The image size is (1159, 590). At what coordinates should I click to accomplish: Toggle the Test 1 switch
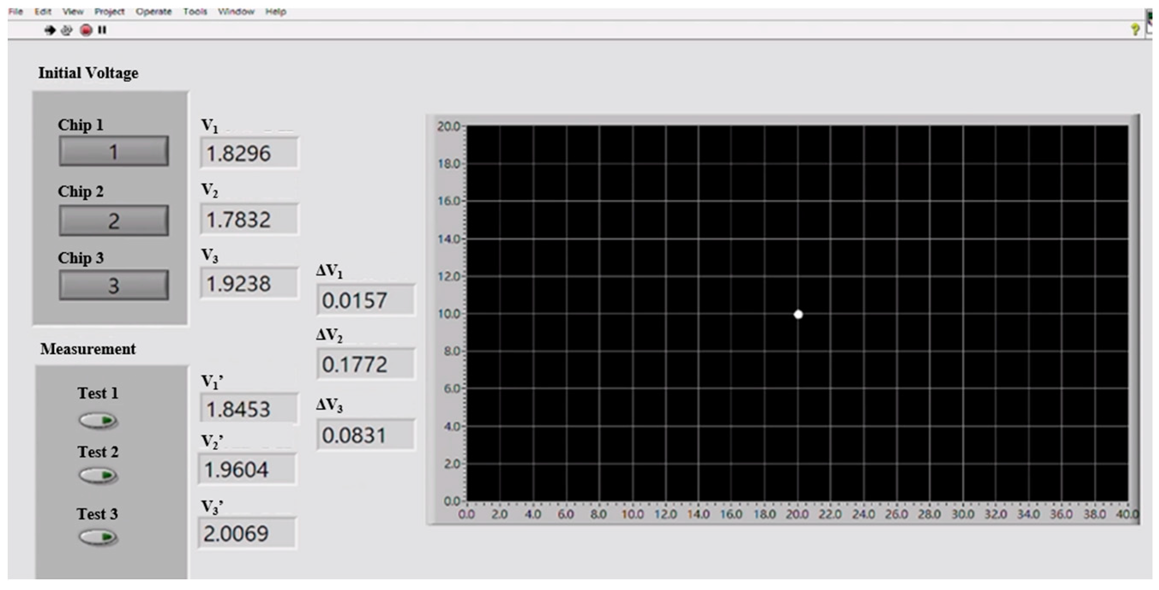point(98,420)
